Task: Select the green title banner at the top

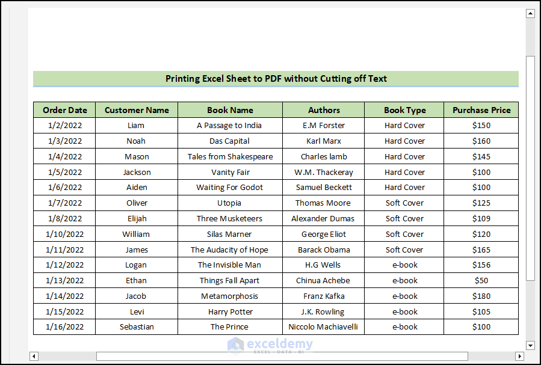Action: [x=276, y=79]
